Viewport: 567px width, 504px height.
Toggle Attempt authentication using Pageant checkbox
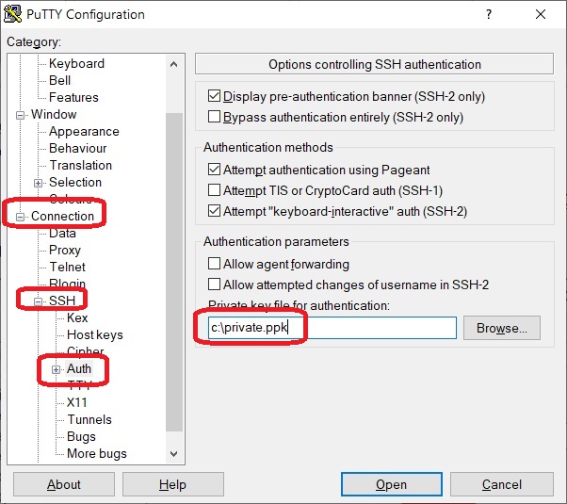tap(214, 170)
